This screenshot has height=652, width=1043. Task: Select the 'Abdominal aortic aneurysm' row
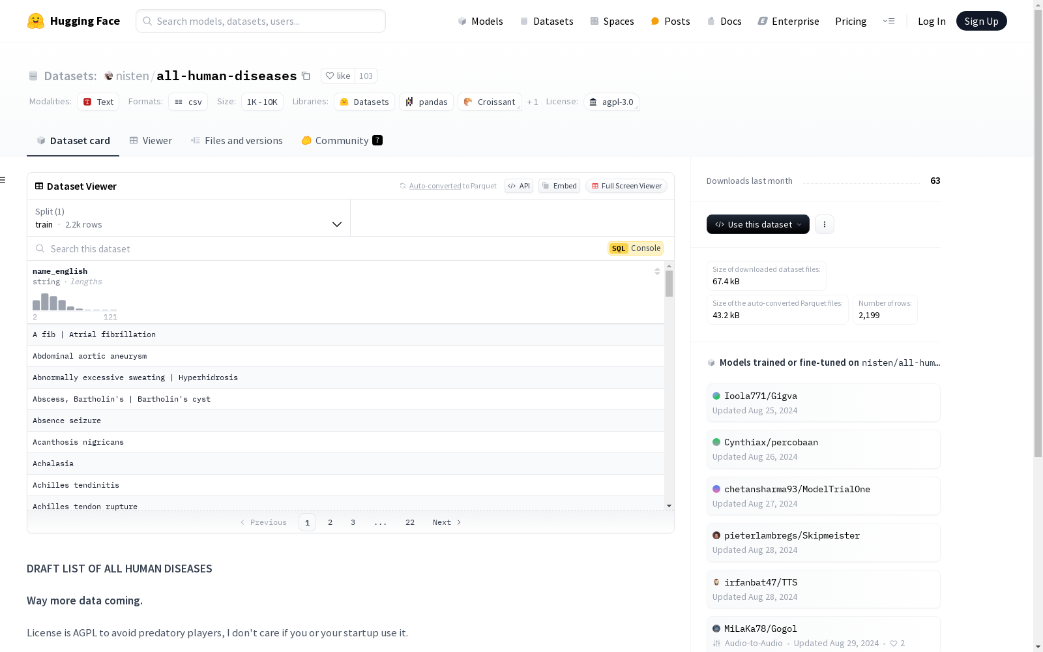(345, 356)
